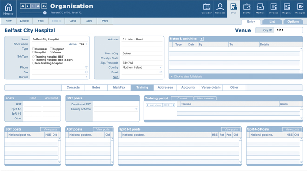Screen dimensions: 307x171
Task: Expand Click to view full details
Action: click(188, 77)
